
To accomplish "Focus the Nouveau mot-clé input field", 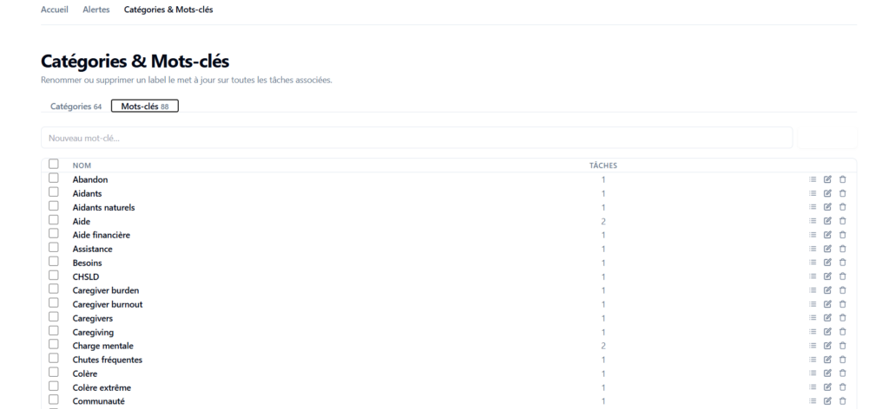I will (x=417, y=138).
